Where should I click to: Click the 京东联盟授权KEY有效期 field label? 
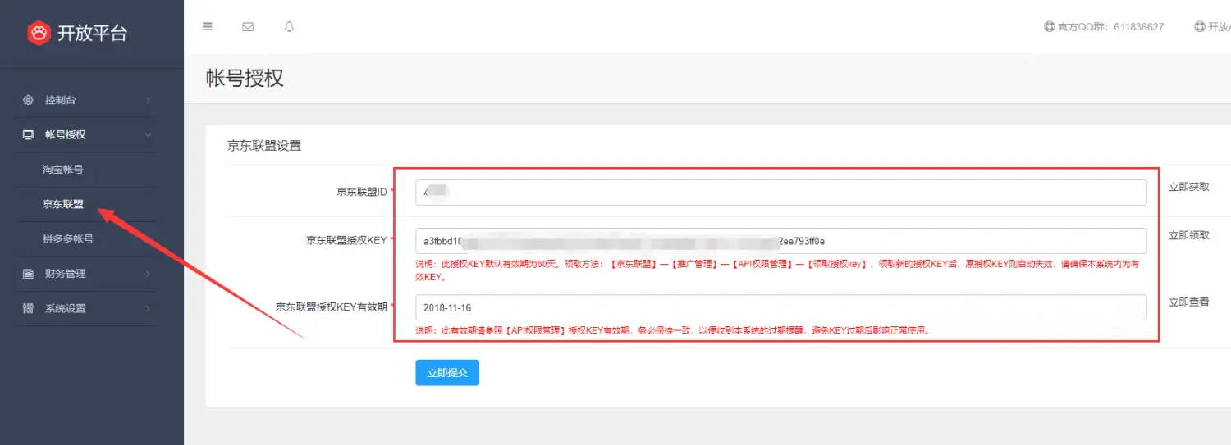click(331, 307)
